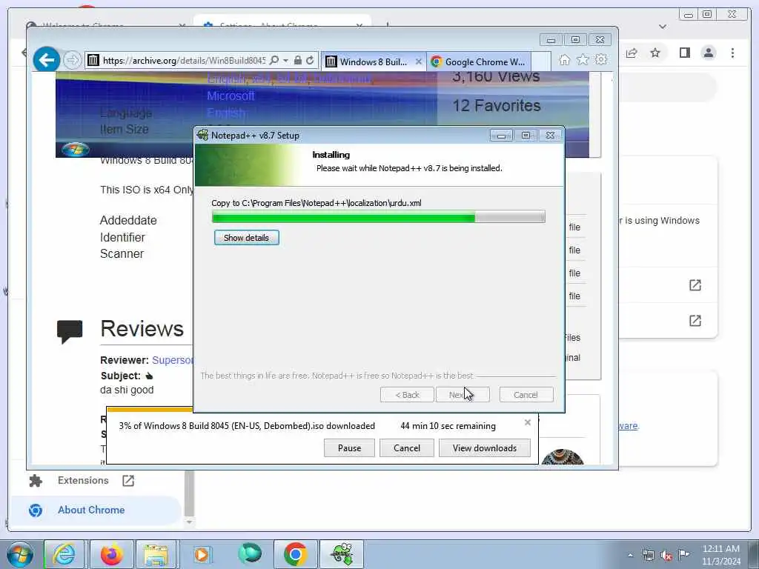Pause the Windows 8 ISO download
The height and width of the screenshot is (569, 759).
tap(350, 448)
